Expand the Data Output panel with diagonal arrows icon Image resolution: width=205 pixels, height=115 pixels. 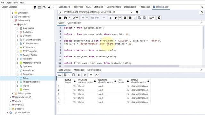201,70
